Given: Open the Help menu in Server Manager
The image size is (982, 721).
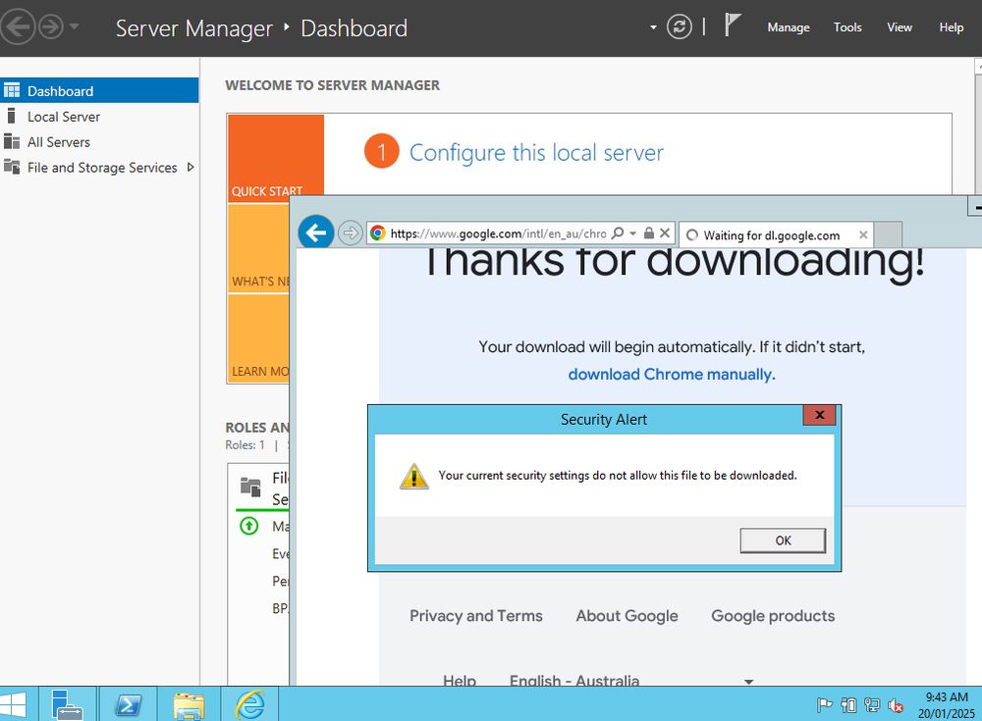Looking at the screenshot, I should (x=951, y=27).
